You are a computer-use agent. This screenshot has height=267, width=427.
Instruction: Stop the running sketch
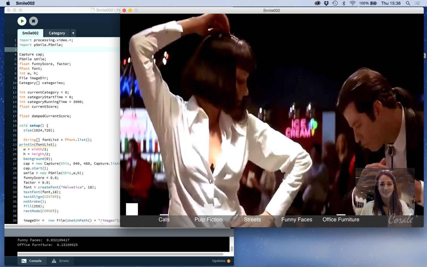click(33, 21)
